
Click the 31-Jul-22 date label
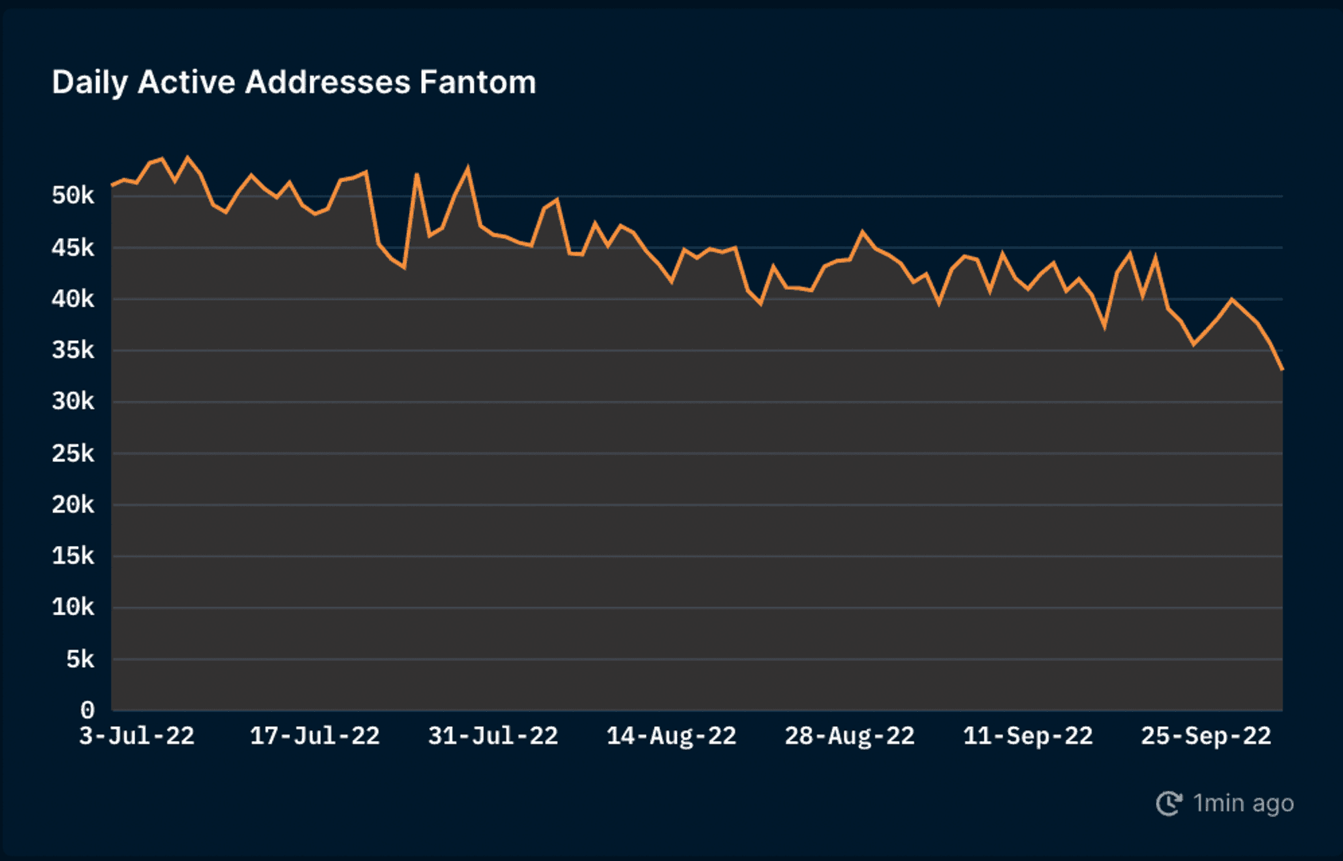[x=494, y=736]
